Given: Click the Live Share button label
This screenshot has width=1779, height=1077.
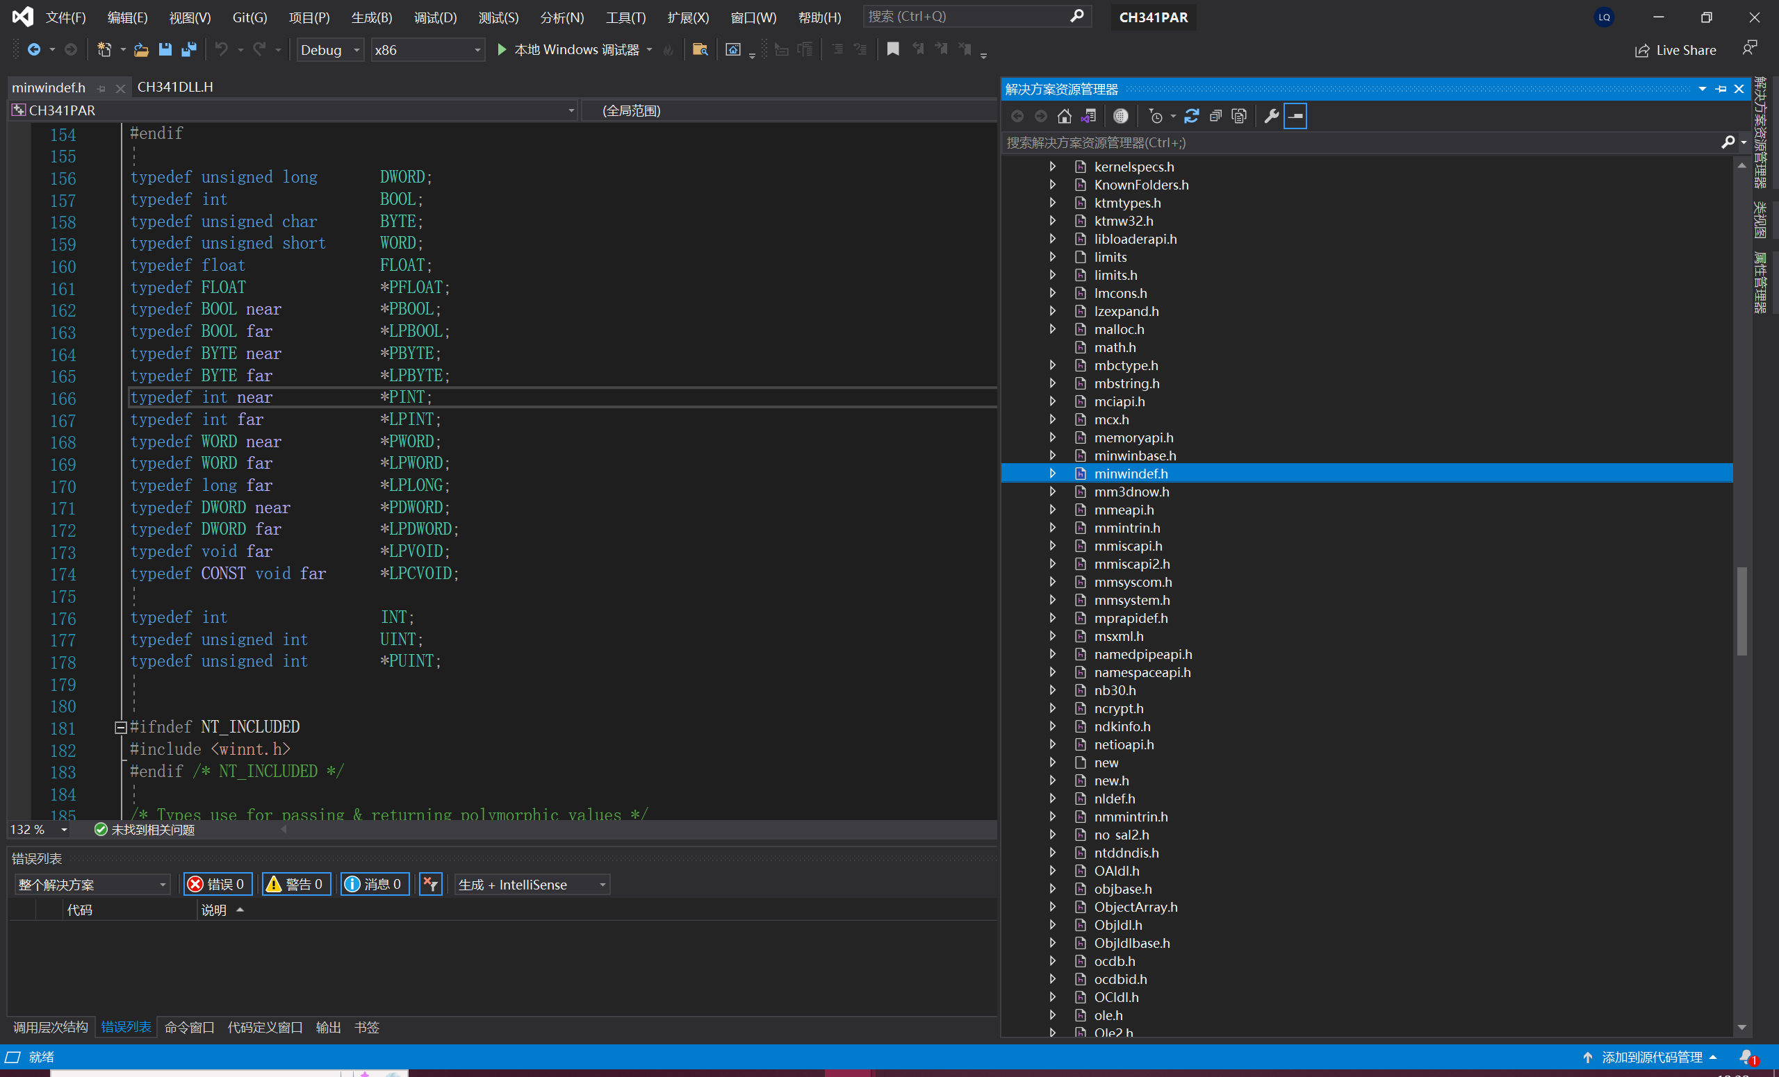Looking at the screenshot, I should (x=1686, y=51).
